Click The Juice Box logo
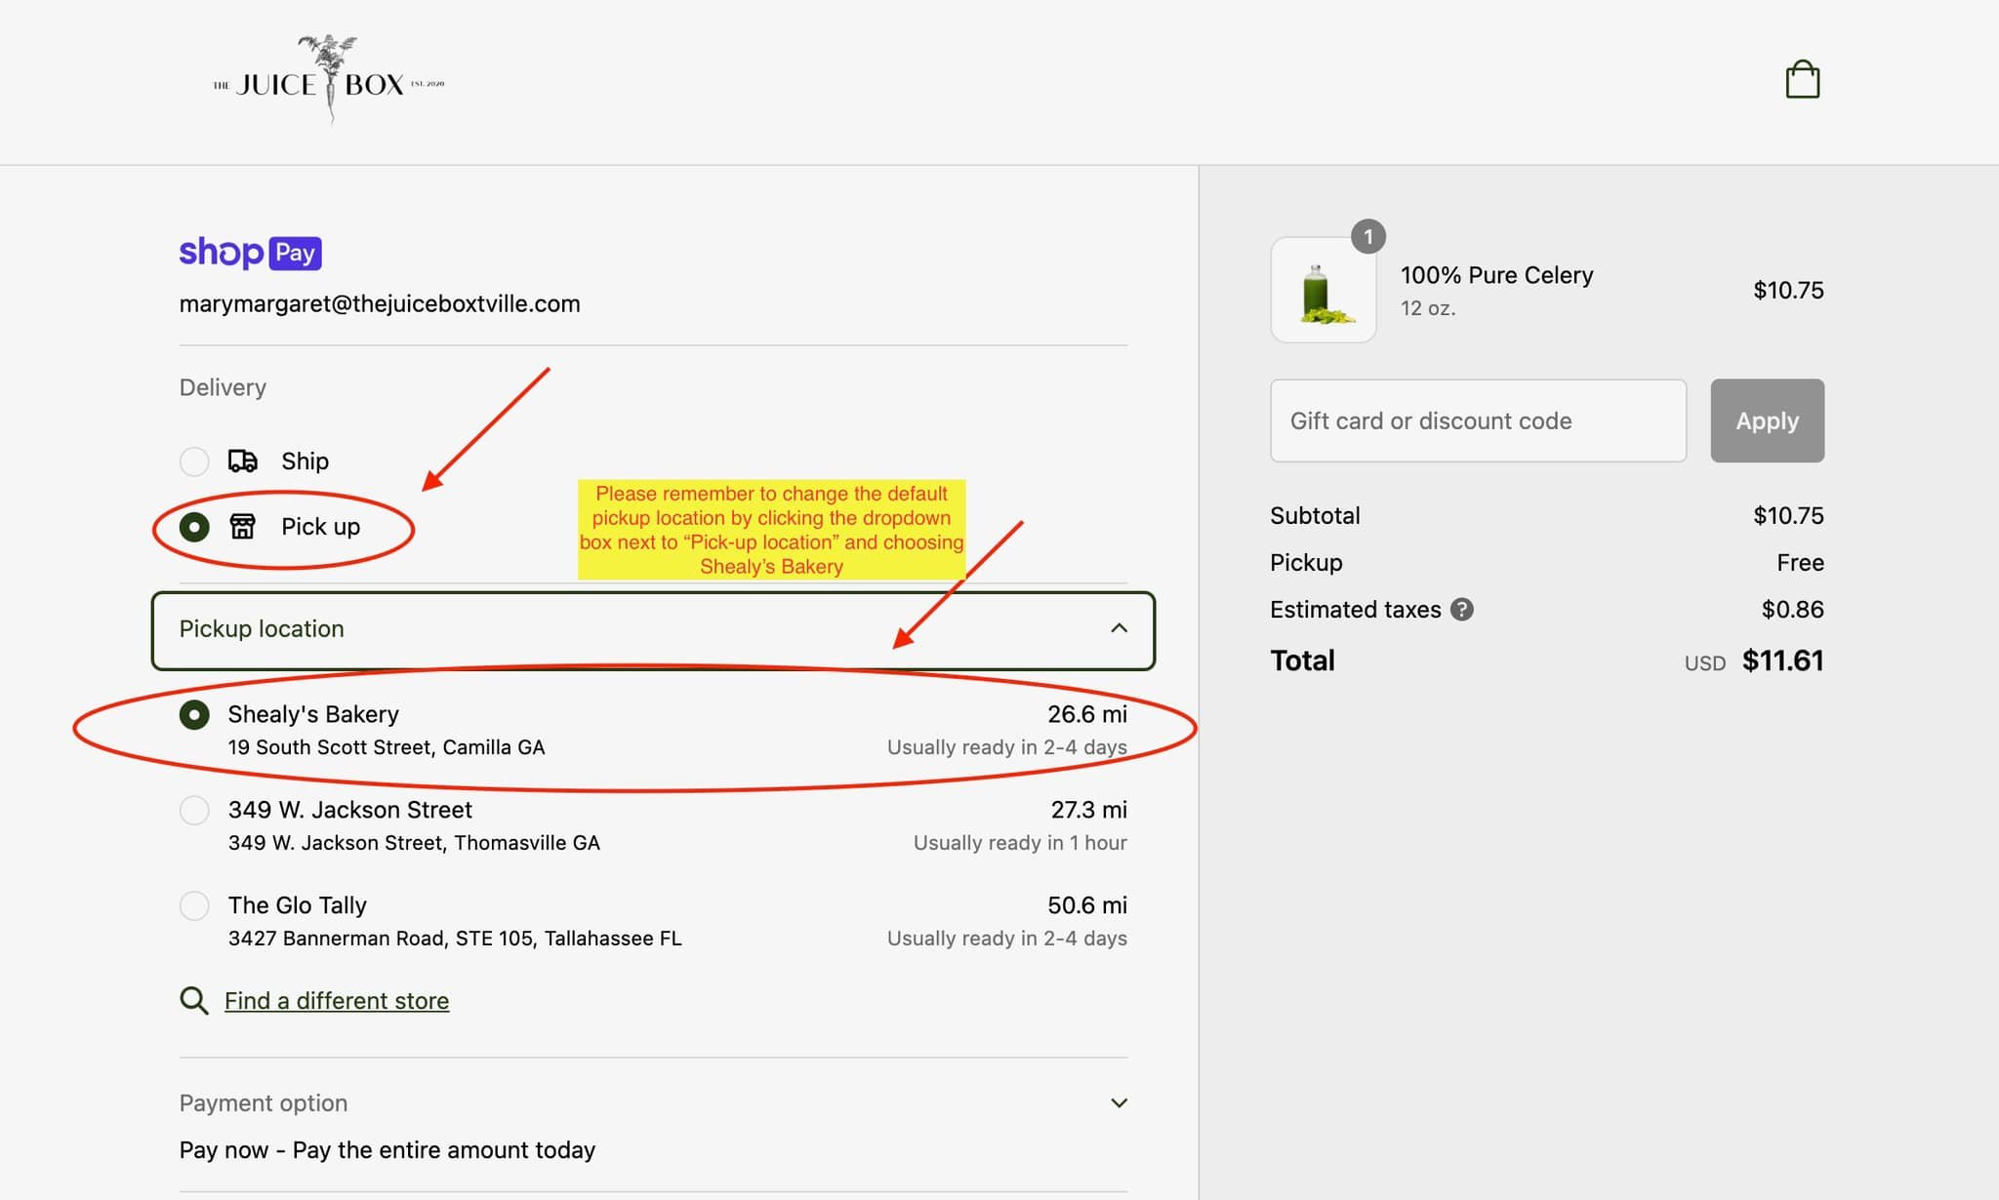Image resolution: width=1999 pixels, height=1200 pixels. coord(329,80)
